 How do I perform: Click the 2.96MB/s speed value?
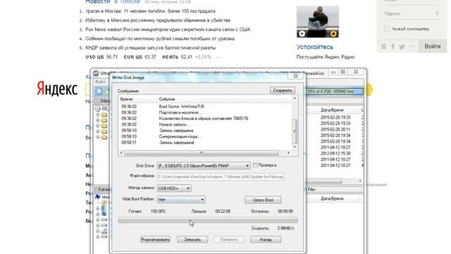point(285,229)
